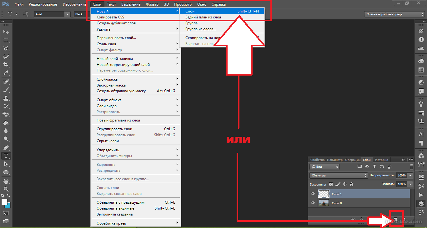
Task: Filter layers by smart objects
Action: coord(389,167)
